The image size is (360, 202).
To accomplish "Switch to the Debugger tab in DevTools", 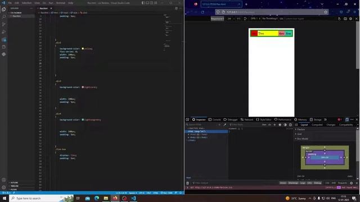I will [231, 120].
